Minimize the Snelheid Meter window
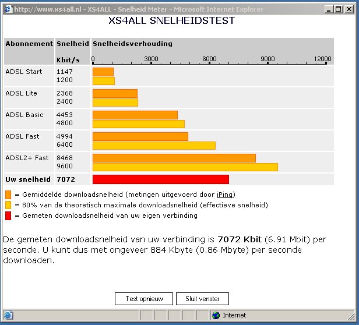This screenshot has width=359, height=325. [x=329, y=9]
